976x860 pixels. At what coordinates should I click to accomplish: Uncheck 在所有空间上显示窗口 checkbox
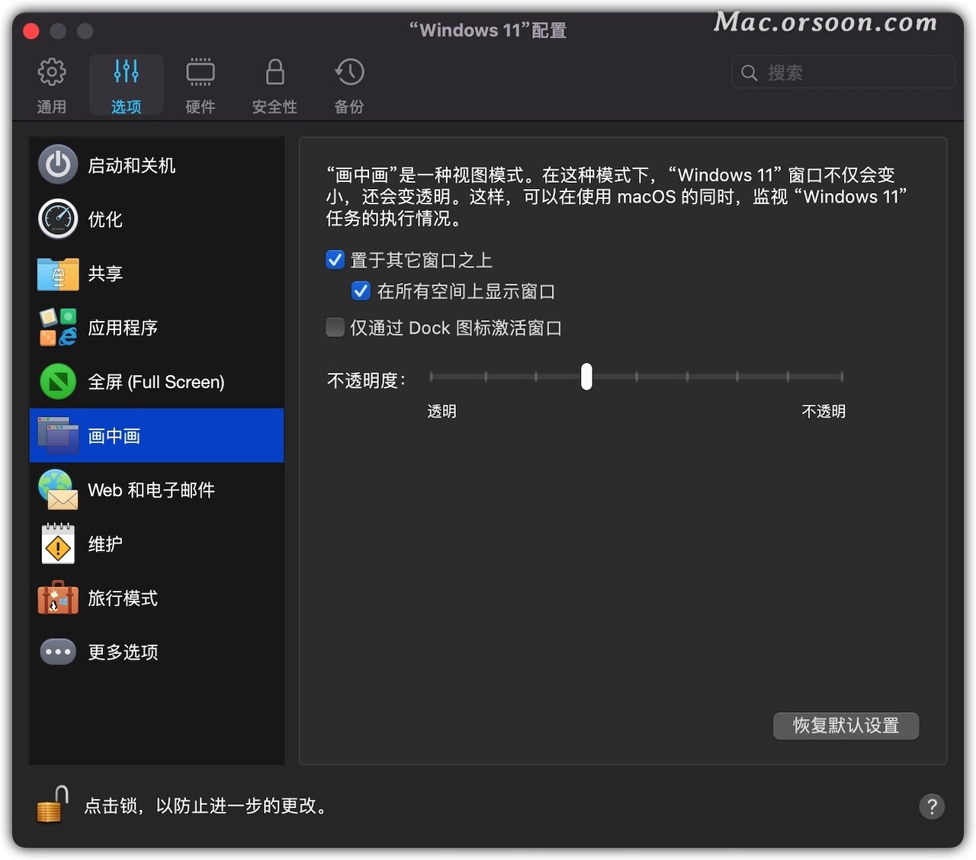[x=361, y=290]
